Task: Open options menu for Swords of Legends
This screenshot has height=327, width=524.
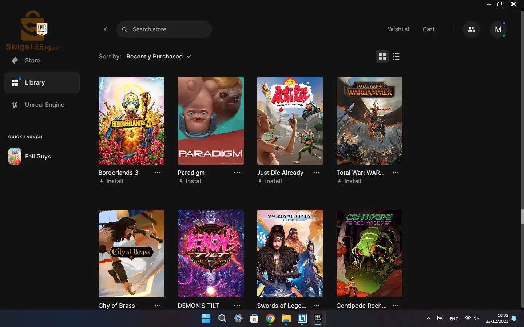Action: click(x=316, y=306)
